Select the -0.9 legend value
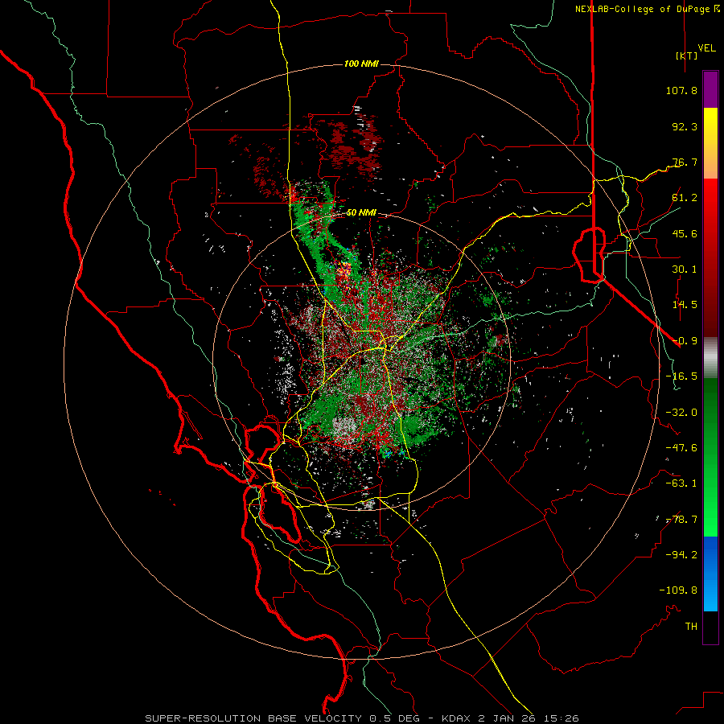This screenshot has width=724, height=724. [x=685, y=341]
